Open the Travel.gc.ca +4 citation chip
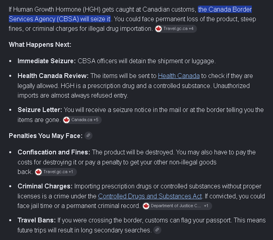273x240 pixels. coord(176,29)
